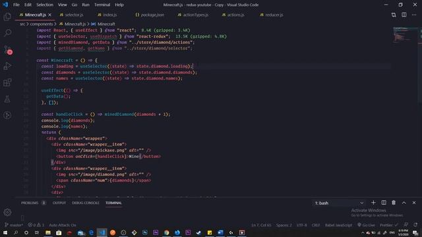The width and height of the screenshot is (422, 237).
Task: Open Word from the taskbar
Action: (220, 232)
